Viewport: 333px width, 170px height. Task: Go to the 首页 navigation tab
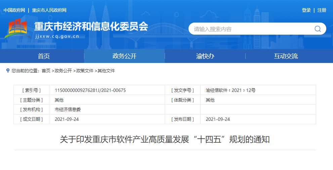[x=44, y=56]
